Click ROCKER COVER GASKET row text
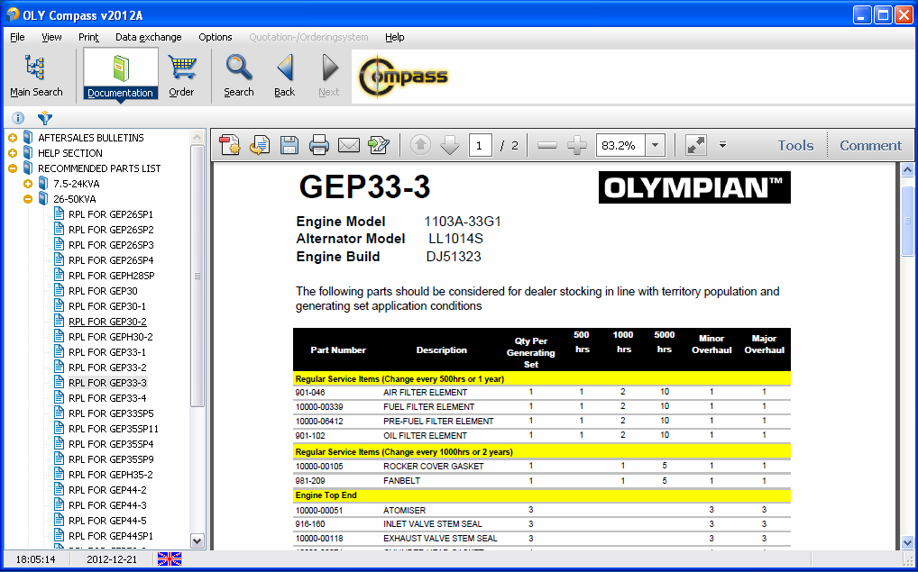The width and height of the screenshot is (918, 572). tap(433, 466)
